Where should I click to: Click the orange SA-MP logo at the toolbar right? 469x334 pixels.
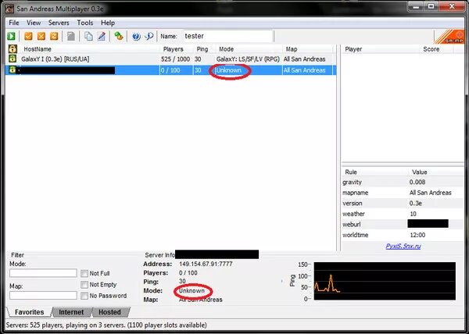pyautogui.click(x=449, y=37)
